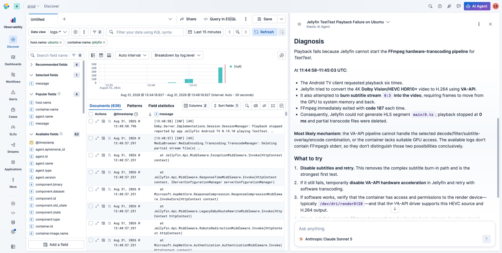The height and width of the screenshot is (253, 502).
Task: Open SLOs in the sidebar
Action: [13, 130]
